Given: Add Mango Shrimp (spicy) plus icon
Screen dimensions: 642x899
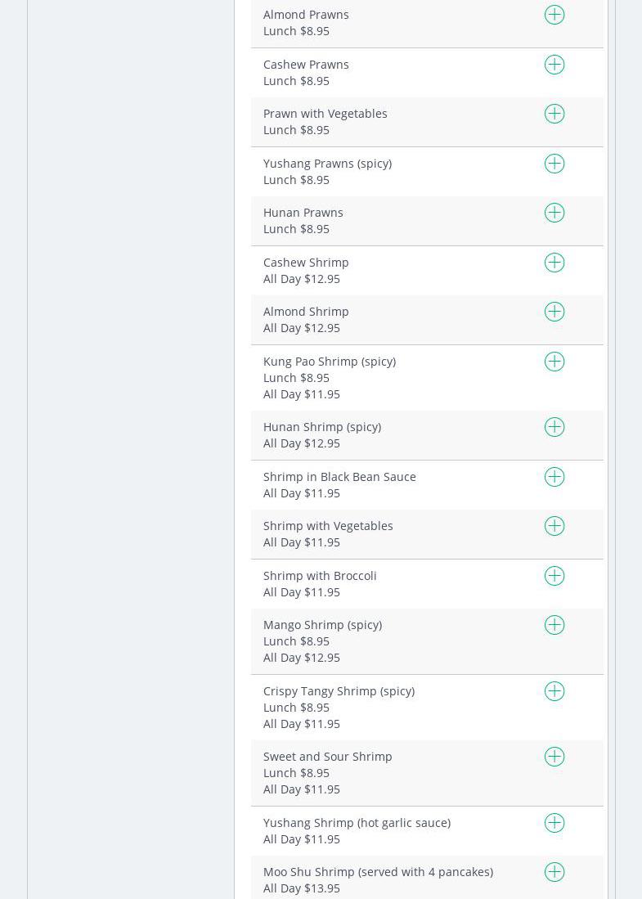Looking at the screenshot, I should pyautogui.click(x=554, y=625).
